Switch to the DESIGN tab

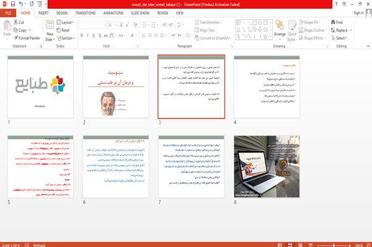[62, 13]
